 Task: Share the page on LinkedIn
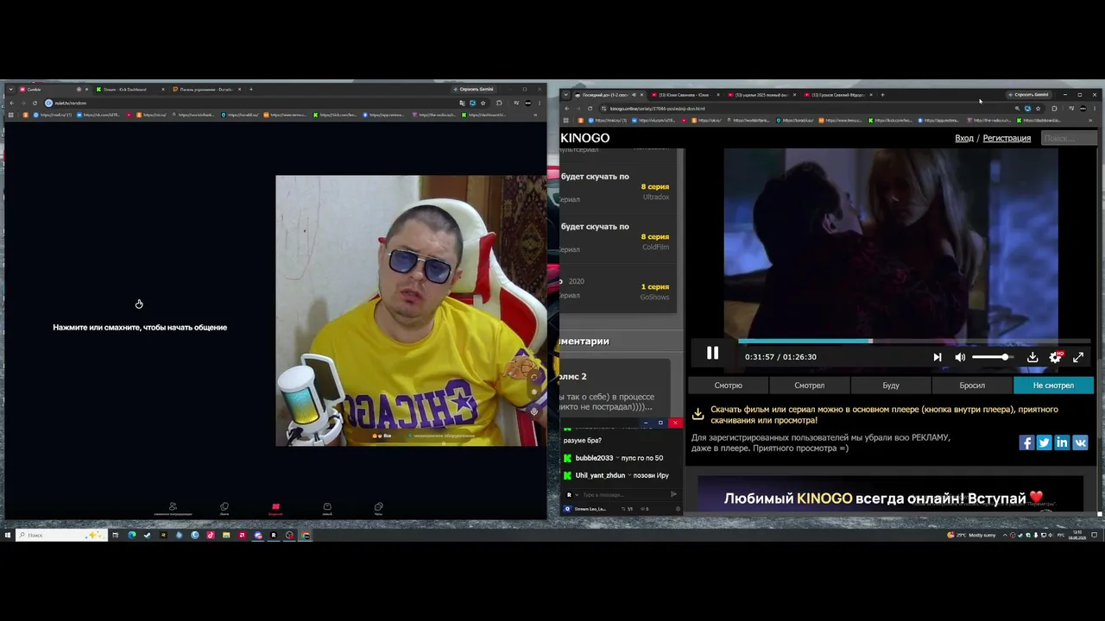coord(1062,442)
